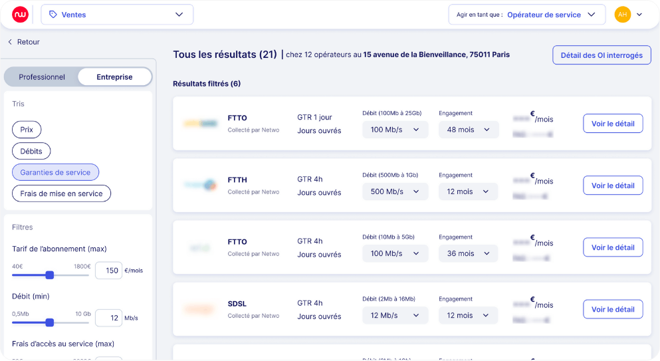This screenshot has width=660, height=361.
Task: Click the FTTH offer title
Action: (x=237, y=180)
